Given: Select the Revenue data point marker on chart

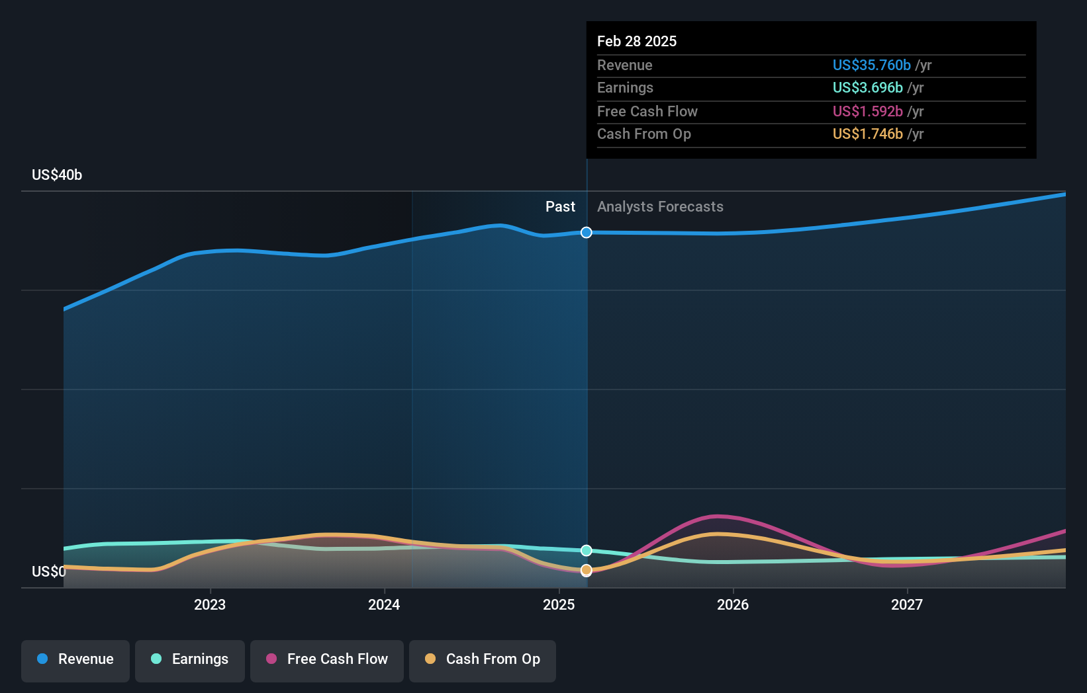Looking at the screenshot, I should (587, 232).
